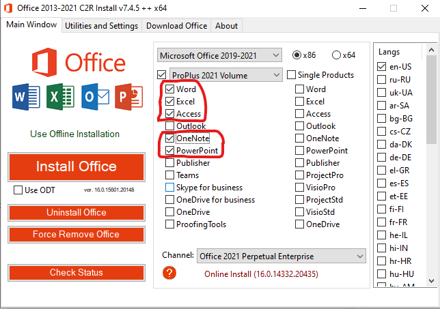Click the Use Offline Installation text

(x=75, y=134)
